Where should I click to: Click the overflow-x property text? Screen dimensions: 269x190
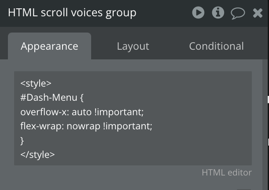click(44, 112)
